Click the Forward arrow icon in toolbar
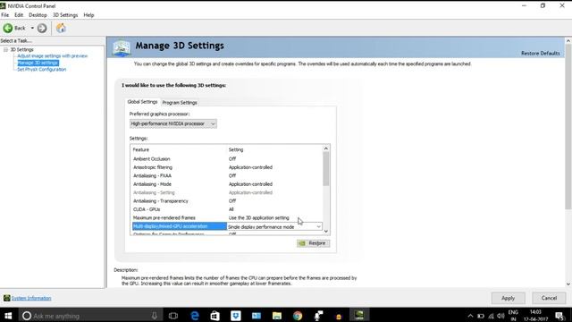Screen dimensions: 572x322 [42, 28]
